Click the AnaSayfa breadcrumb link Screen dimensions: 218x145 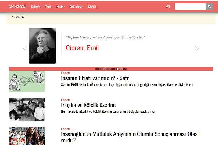point(18,17)
